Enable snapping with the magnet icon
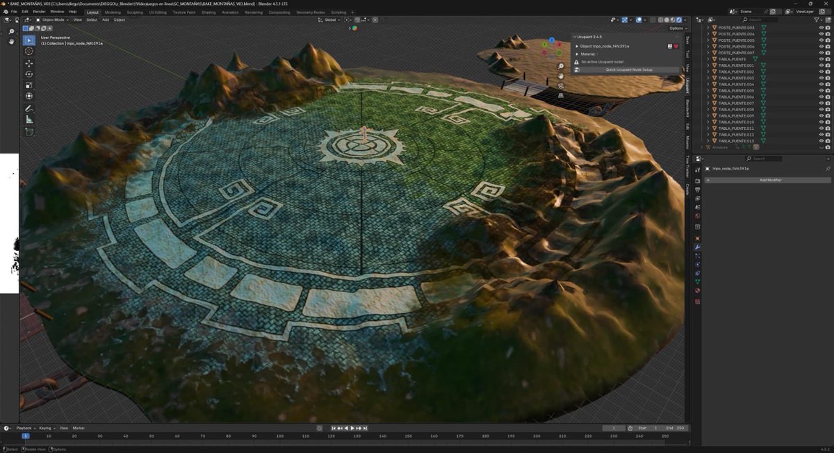834x453 pixels. pos(357,20)
